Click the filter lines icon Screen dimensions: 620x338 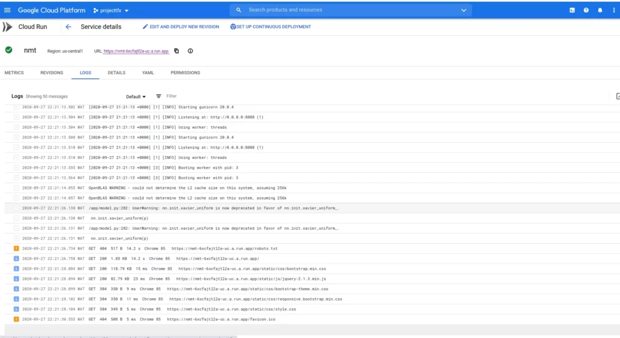pos(159,96)
